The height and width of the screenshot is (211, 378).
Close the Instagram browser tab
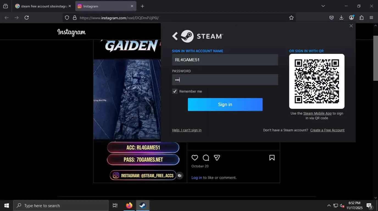click(x=132, y=6)
